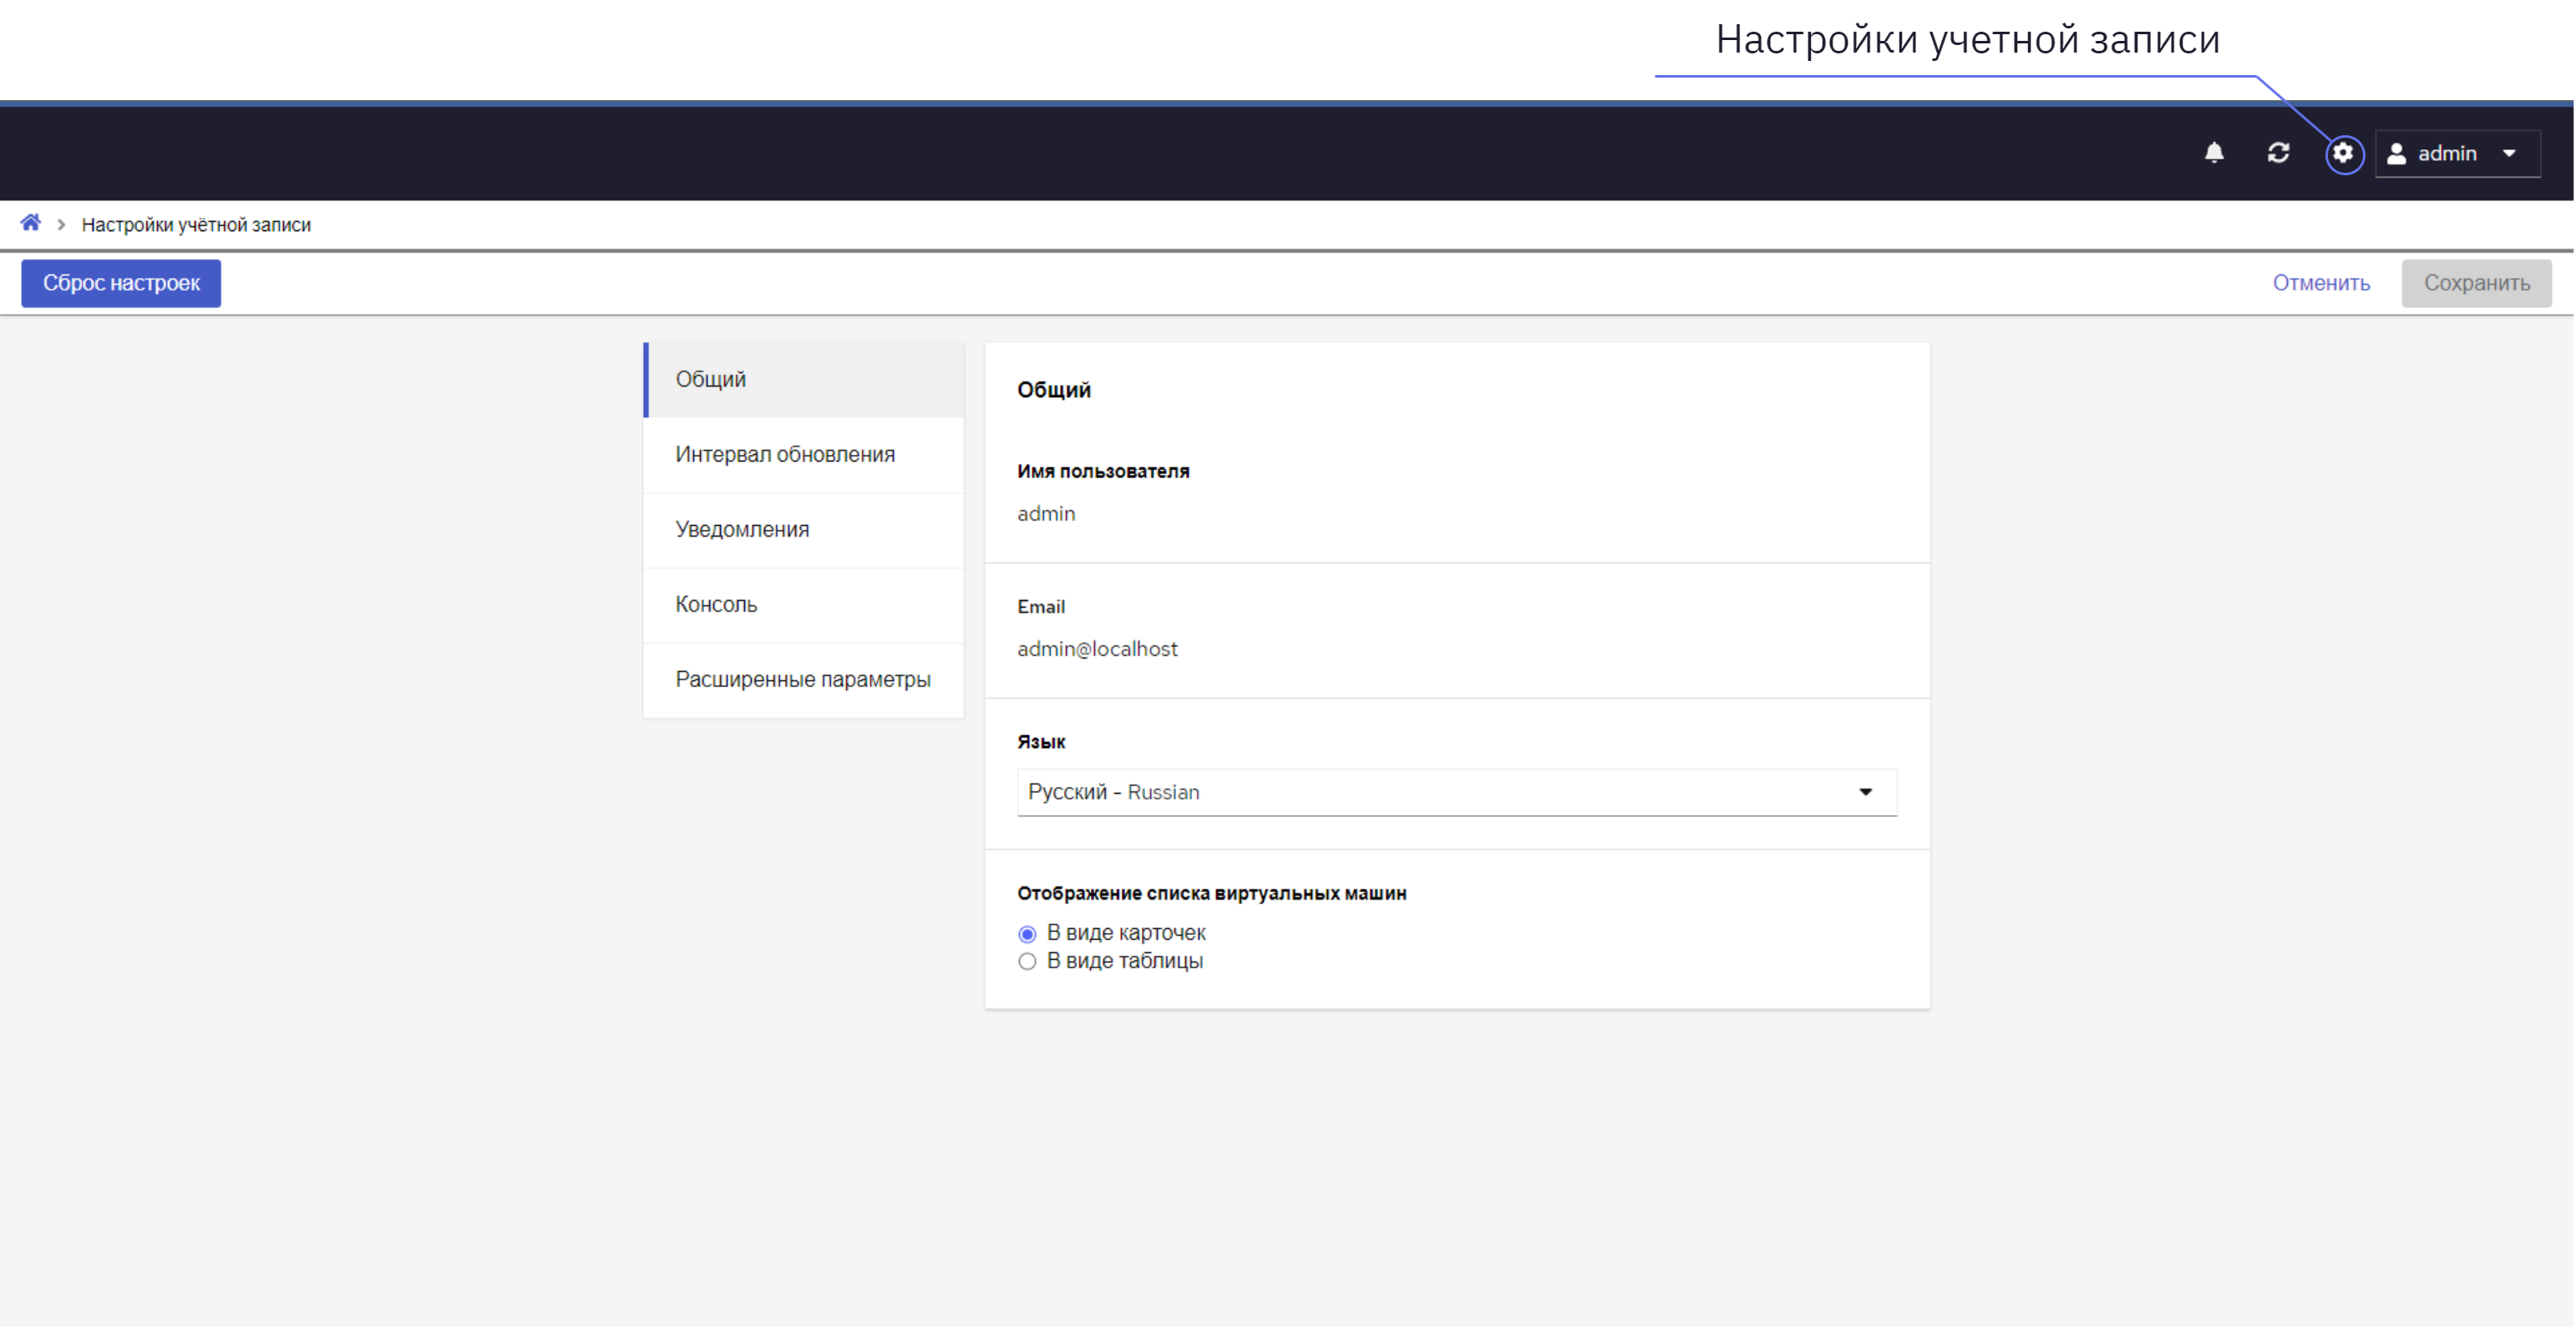
Task: Open Расширенные параметры tab
Action: [804, 679]
